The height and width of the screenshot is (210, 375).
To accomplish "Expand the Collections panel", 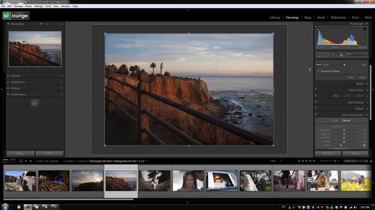I will coord(8,94).
